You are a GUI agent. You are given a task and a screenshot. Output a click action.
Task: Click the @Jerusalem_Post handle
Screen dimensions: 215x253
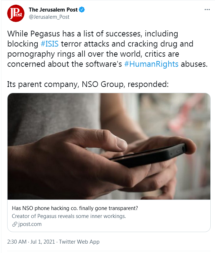(x=49, y=17)
